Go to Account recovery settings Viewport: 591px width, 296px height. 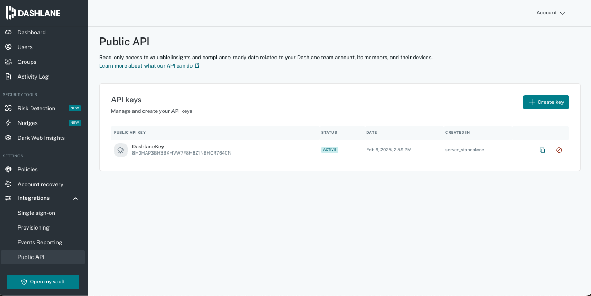coord(40,184)
